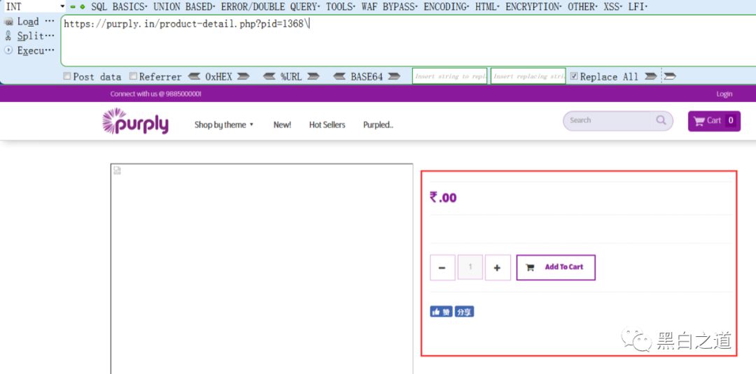Uncheck the Replace All checkbox
The image size is (756, 374).
point(574,76)
